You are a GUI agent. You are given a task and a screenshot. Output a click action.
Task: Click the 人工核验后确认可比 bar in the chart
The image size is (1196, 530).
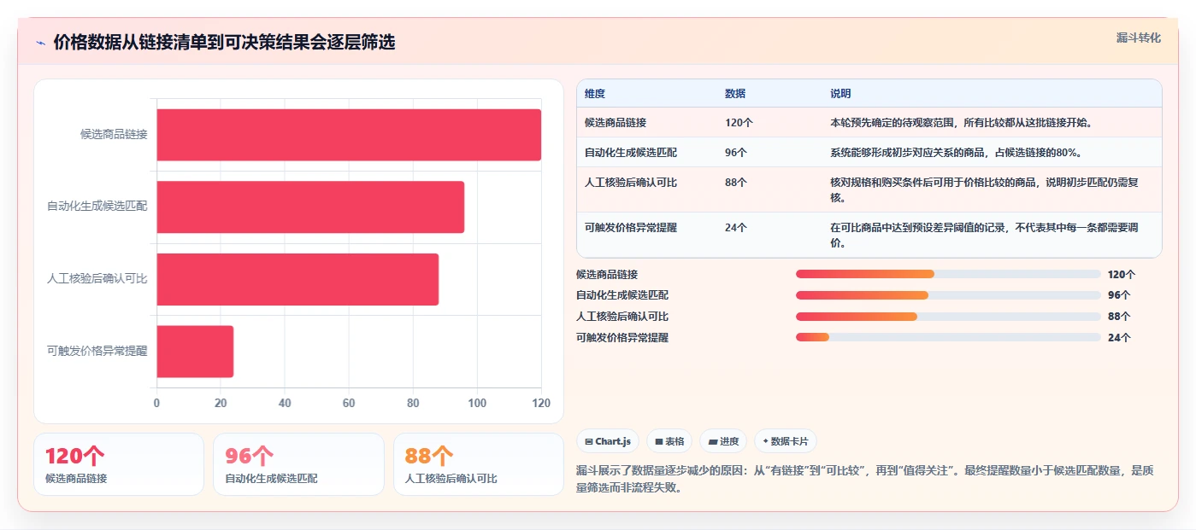[298, 279]
